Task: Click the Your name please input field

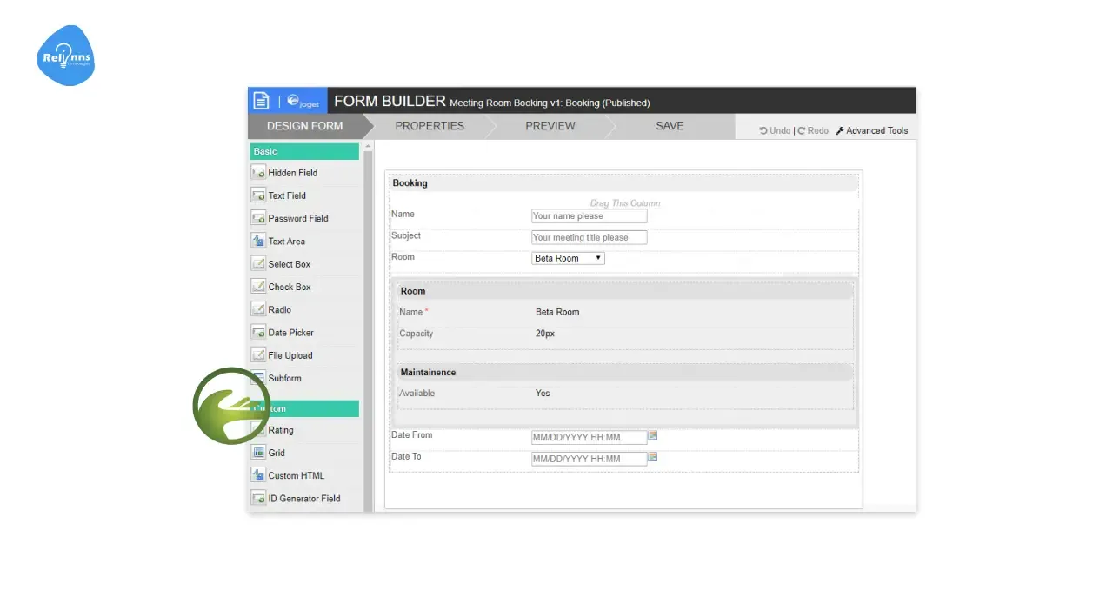Action: pos(589,215)
